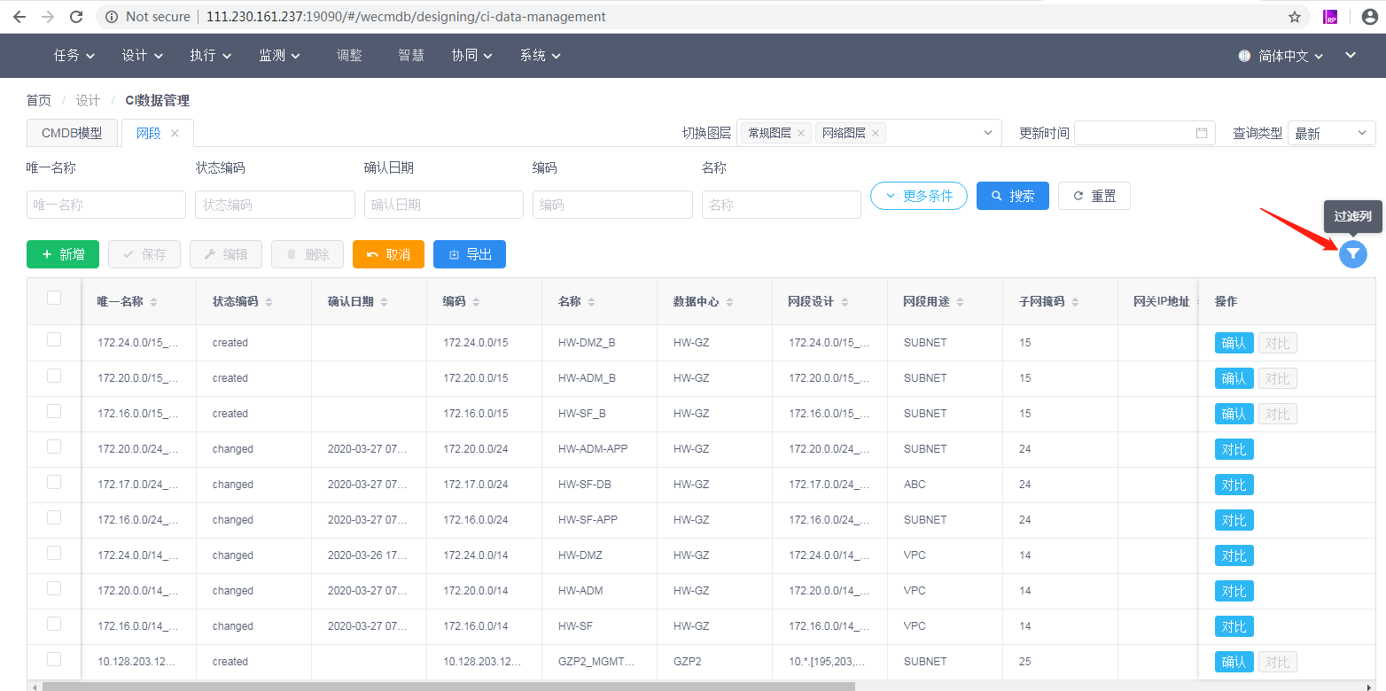The width and height of the screenshot is (1386, 691).
Task: Open the calendar icon in 更新时间 field
Action: click(x=1203, y=133)
